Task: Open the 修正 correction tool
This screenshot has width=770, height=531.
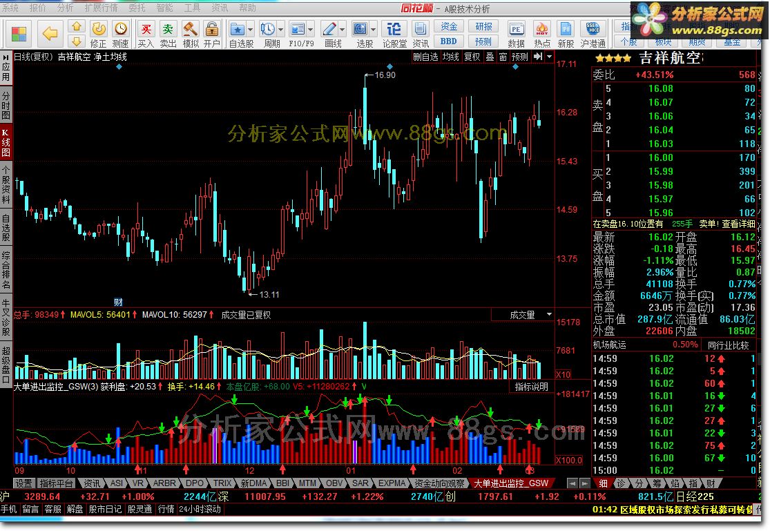Action: point(98,34)
